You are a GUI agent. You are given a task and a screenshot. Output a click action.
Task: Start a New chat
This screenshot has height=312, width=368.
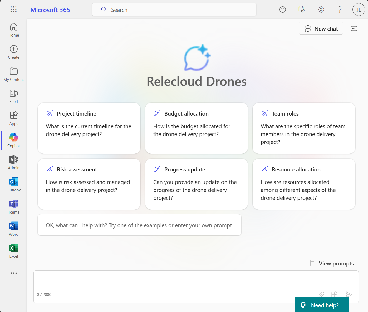click(321, 28)
